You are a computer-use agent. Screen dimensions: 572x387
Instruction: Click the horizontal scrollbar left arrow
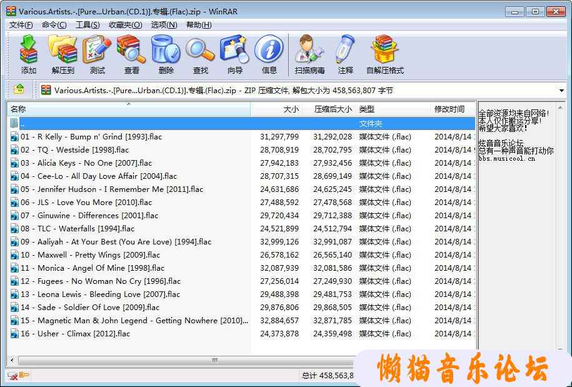pyautogui.click(x=12, y=360)
